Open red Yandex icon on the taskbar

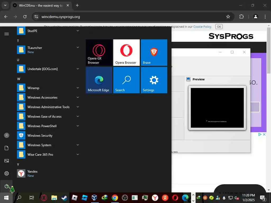[x=165, y=197]
